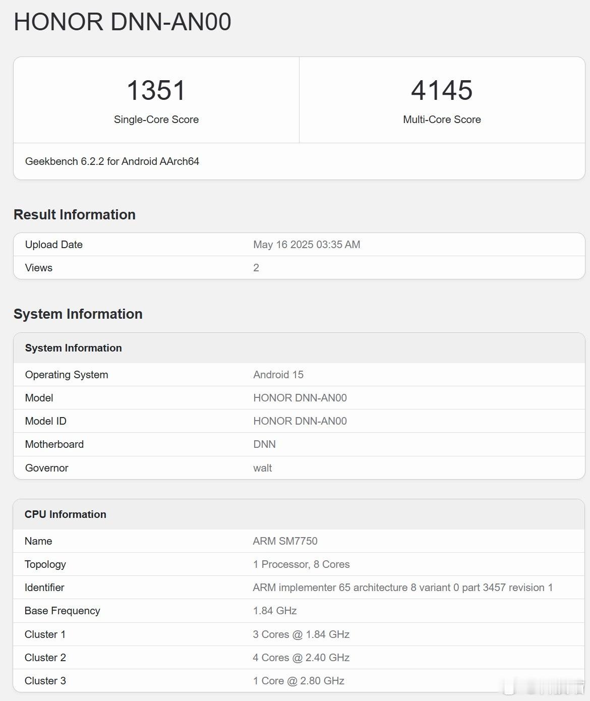Image resolution: width=590 pixels, height=701 pixels.
Task: Select the 1.84 GHz base frequency value
Action: coord(275,611)
